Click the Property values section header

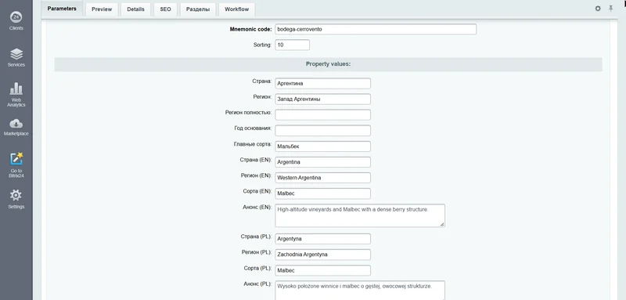pyautogui.click(x=328, y=64)
